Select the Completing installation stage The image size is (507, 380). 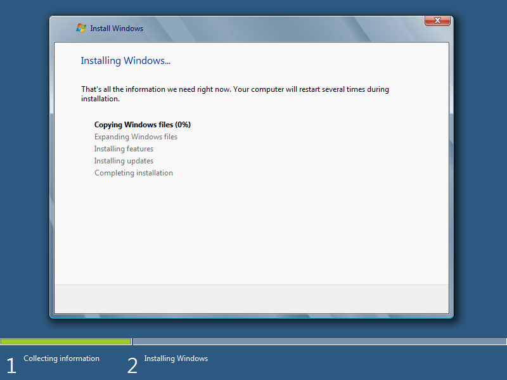point(133,172)
